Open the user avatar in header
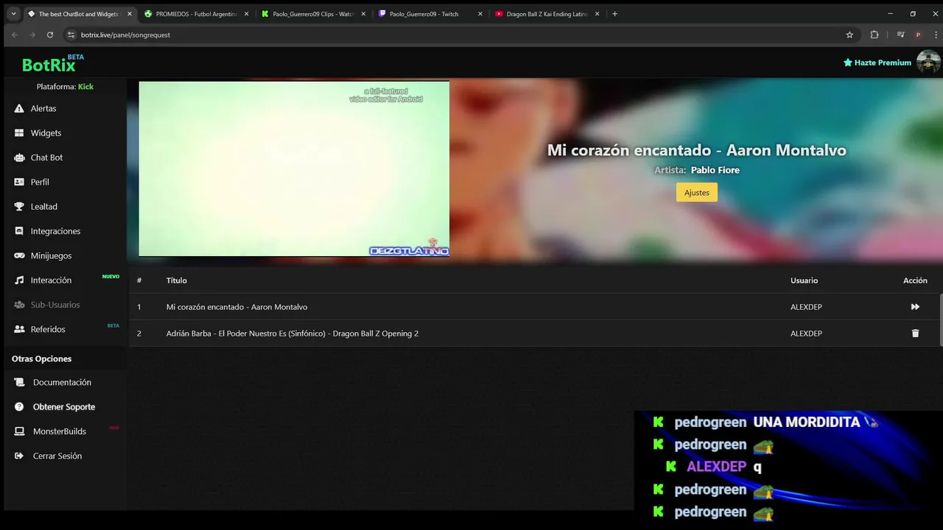 pyautogui.click(x=928, y=62)
